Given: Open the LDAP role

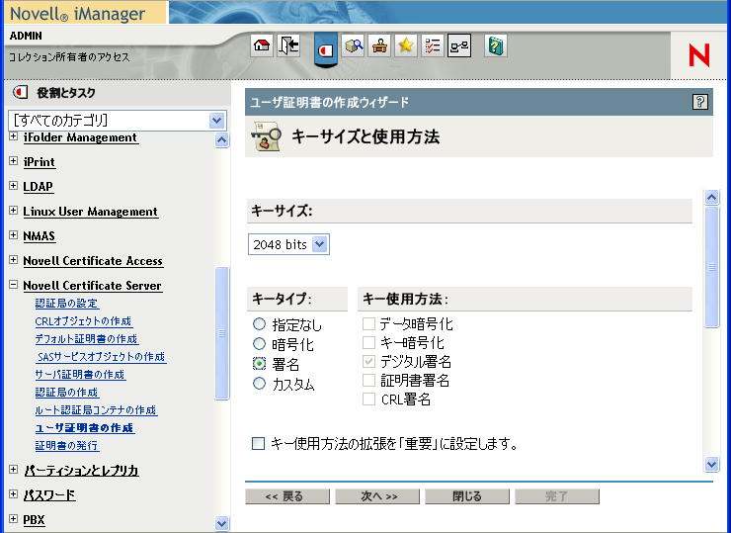Looking at the screenshot, I should pyautogui.click(x=39, y=187).
